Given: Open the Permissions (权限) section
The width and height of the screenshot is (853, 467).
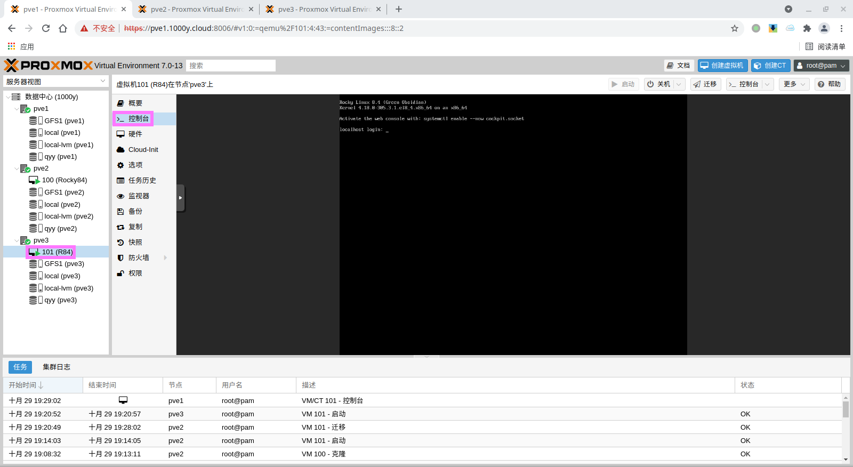Looking at the screenshot, I should [x=135, y=273].
